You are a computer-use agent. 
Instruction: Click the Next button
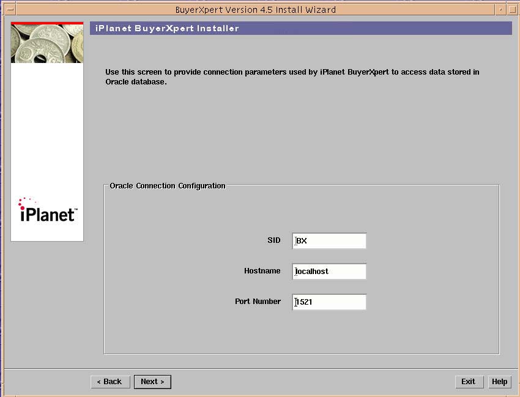(x=152, y=382)
